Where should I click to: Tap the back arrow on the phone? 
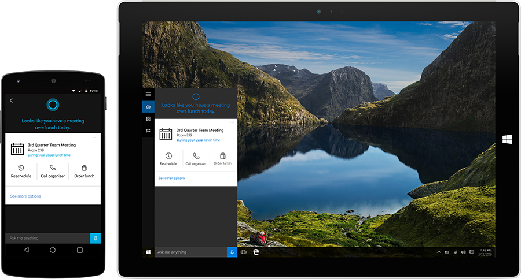[x=11, y=101]
